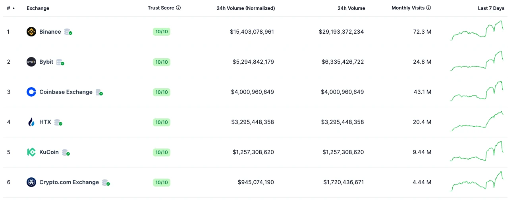Viewport: 519px width, 200px height.
Task: Click the proof-of-reserves icon beside Binance
Action: 68,32
